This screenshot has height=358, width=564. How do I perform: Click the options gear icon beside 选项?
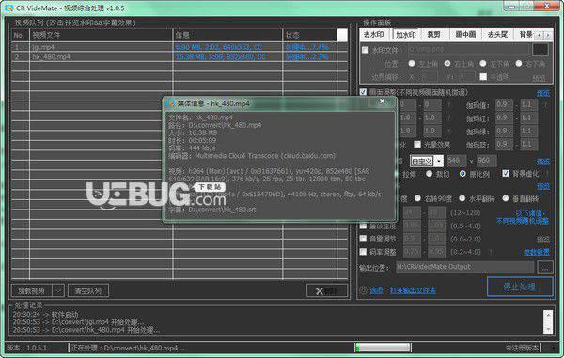pos(364,290)
